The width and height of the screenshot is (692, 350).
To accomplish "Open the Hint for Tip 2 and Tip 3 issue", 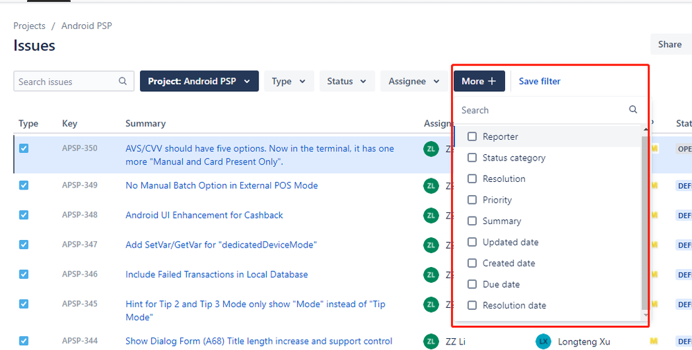I will (x=256, y=311).
